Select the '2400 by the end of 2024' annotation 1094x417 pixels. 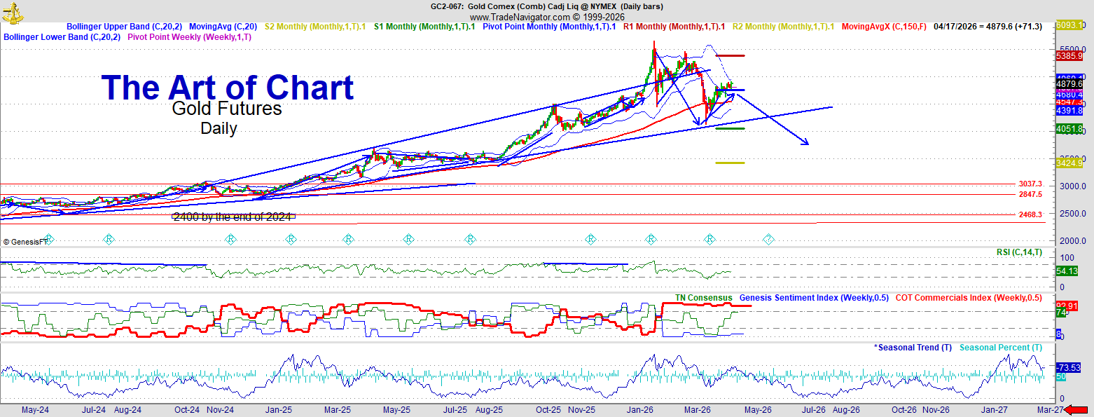click(233, 217)
